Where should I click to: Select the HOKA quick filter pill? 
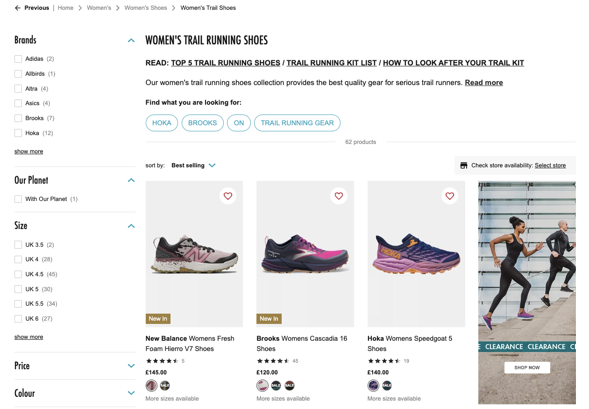point(162,123)
